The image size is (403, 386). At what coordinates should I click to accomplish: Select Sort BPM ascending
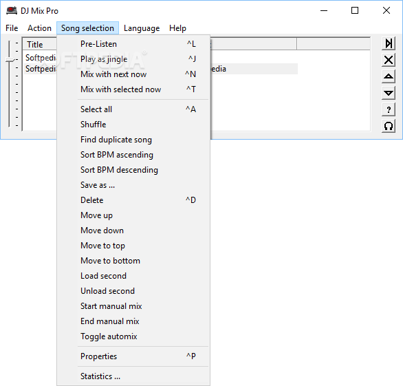133,155
